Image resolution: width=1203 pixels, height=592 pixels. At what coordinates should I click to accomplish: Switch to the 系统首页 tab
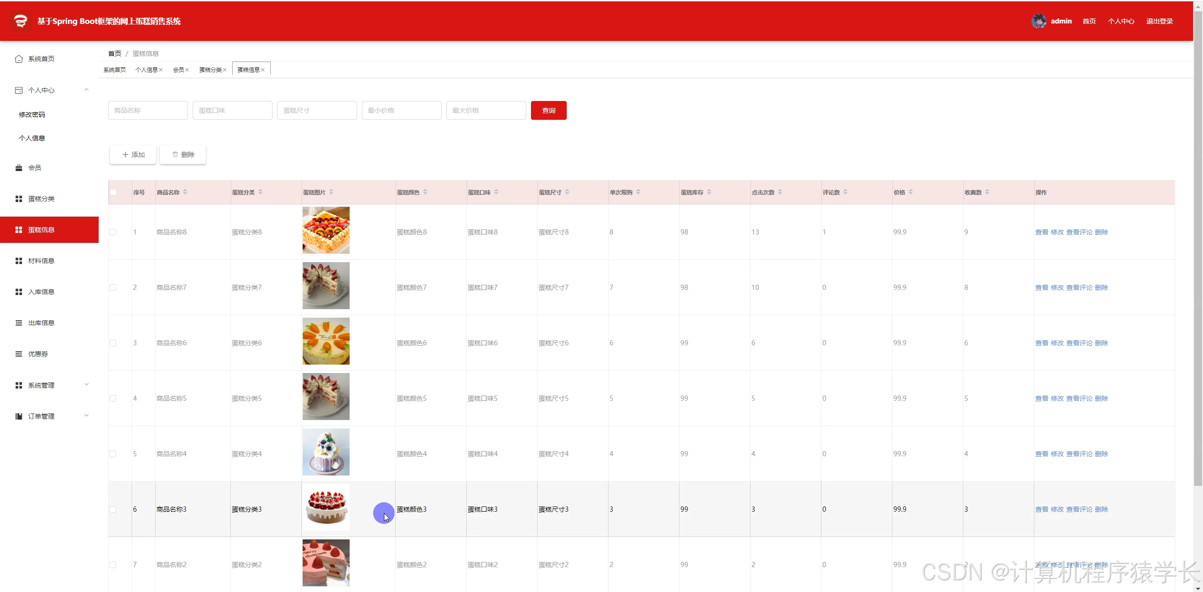click(x=115, y=70)
